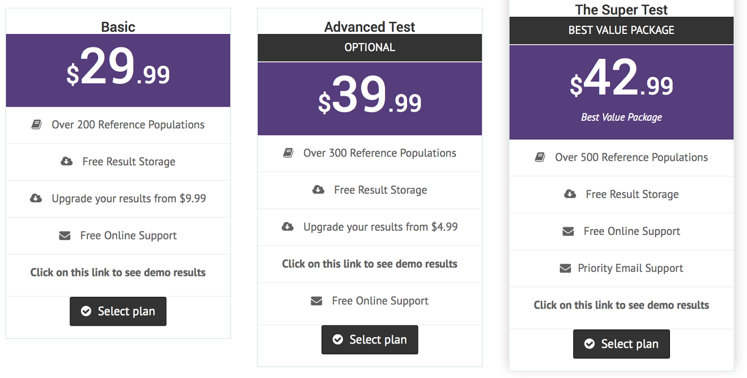Click the book icon beside Over 200 Reference Populations
Viewport: 747px width, 378px height.
tap(36, 124)
